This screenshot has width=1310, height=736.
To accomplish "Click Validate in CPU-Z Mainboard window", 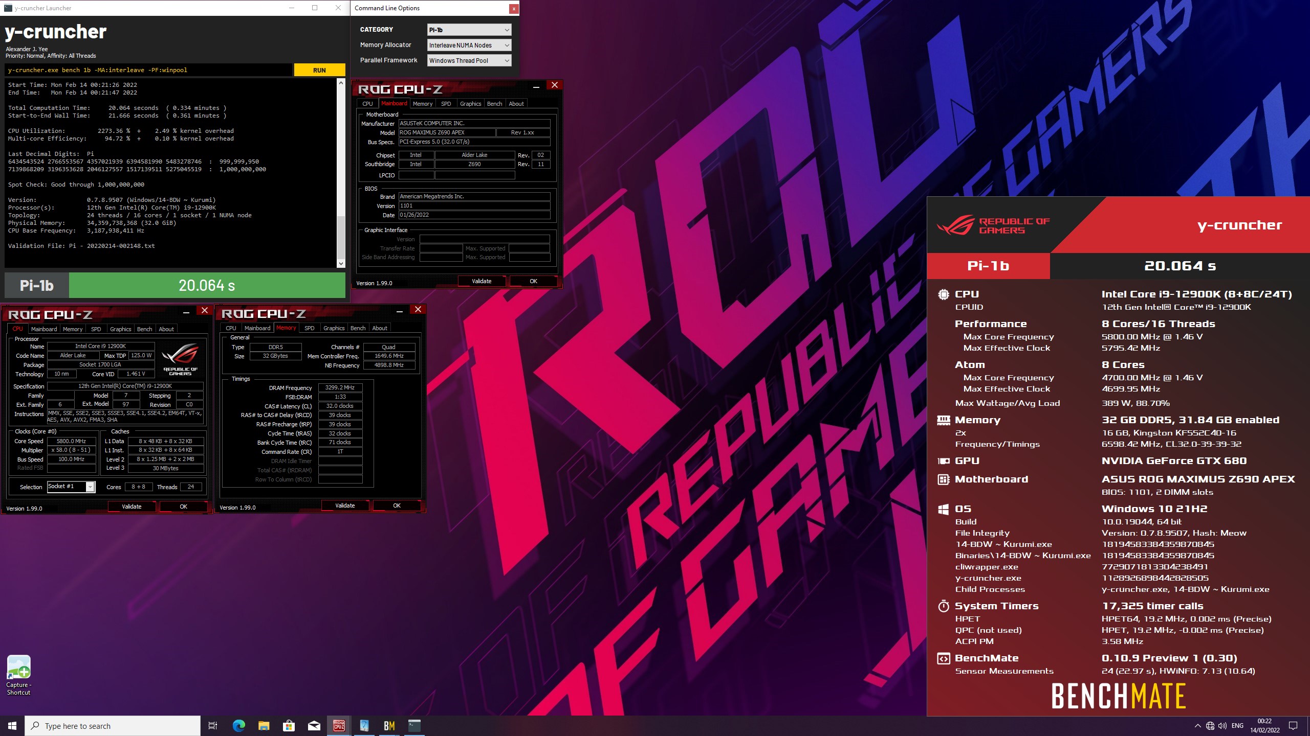I will pyautogui.click(x=482, y=281).
